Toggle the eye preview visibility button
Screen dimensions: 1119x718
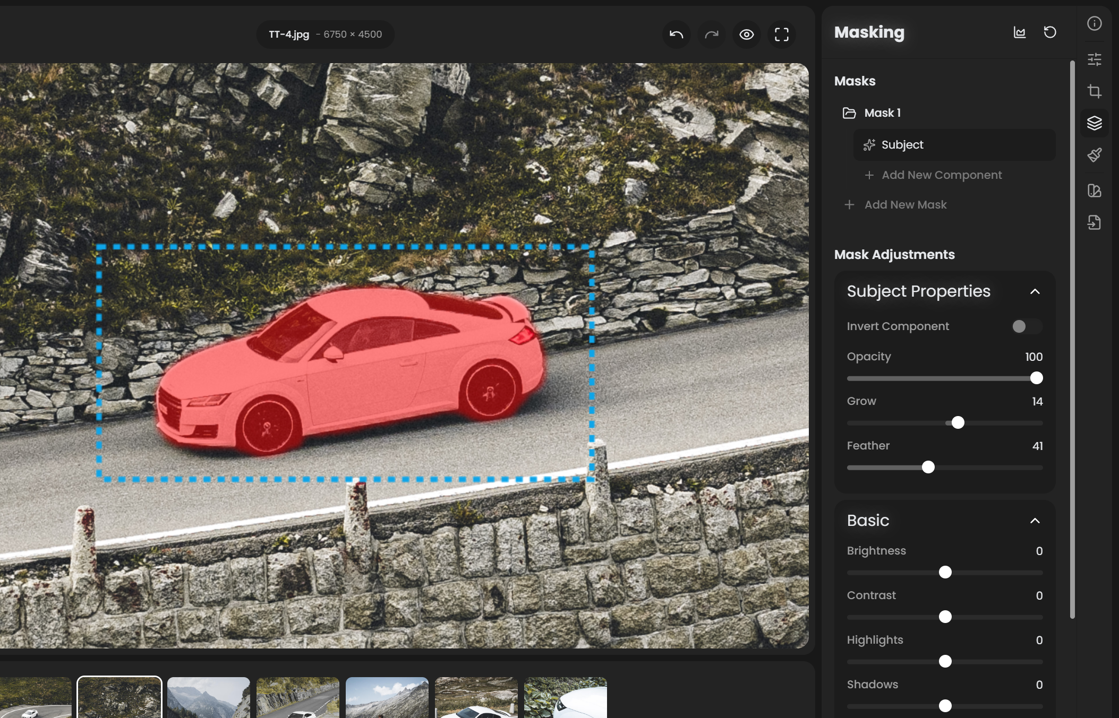pos(746,34)
